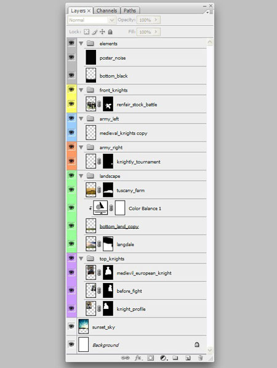Collapse the landscape group
The width and height of the screenshot is (277, 368).
click(81, 176)
